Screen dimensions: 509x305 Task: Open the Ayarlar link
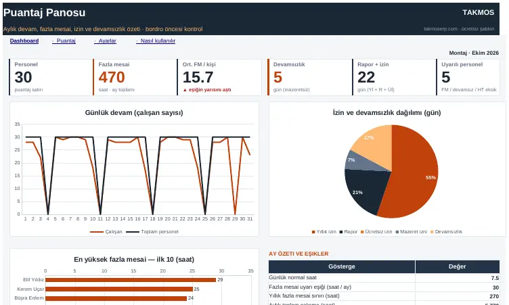pyautogui.click(x=105, y=41)
